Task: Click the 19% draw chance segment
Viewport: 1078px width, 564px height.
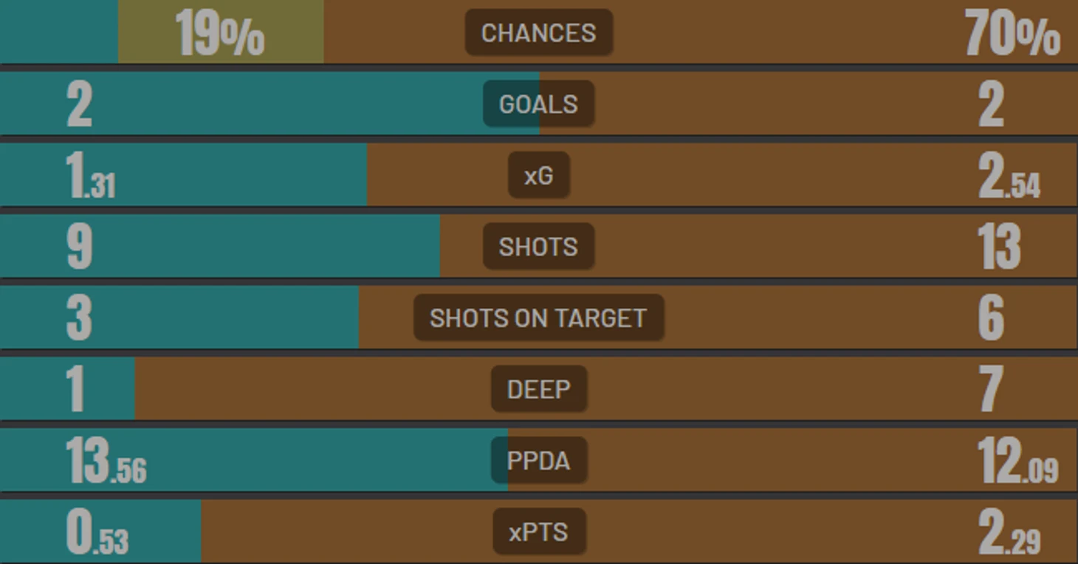Action: [x=220, y=32]
